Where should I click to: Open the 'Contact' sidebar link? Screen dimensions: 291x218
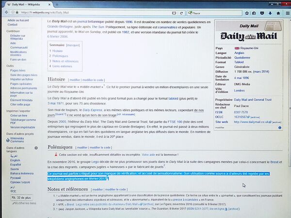click(x=13, y=25)
